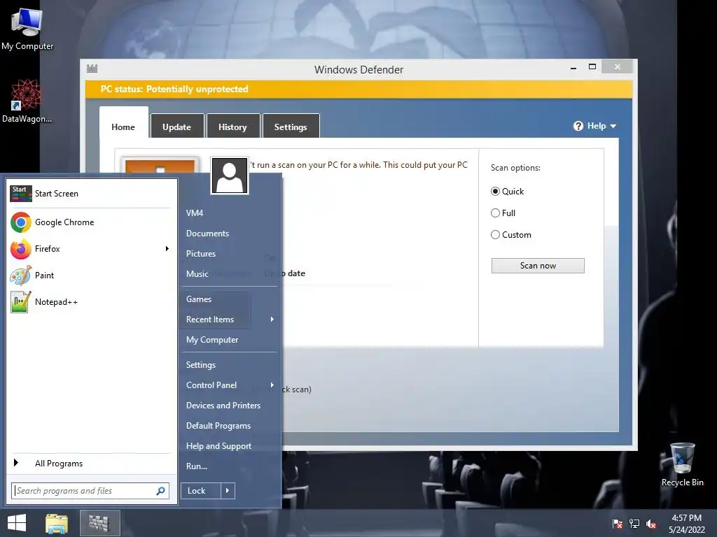Click the Lock button
This screenshot has height=537, width=717.
[201, 491]
